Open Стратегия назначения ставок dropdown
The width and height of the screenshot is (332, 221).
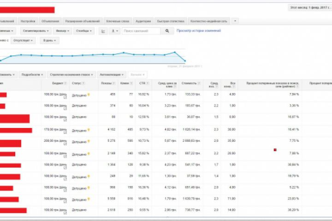point(71,75)
